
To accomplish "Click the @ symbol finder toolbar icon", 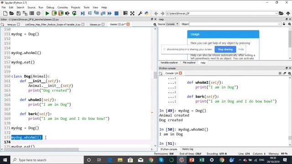I will pos(38,13).
